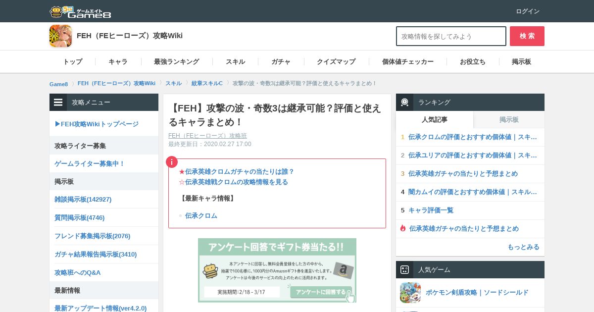Click the スキル breadcrumb link
Viewport: 594px width, 312px height.
tap(173, 83)
